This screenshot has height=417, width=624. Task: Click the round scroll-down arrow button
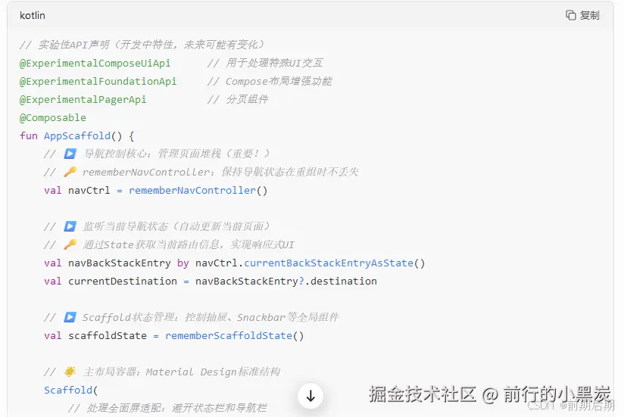(x=310, y=396)
